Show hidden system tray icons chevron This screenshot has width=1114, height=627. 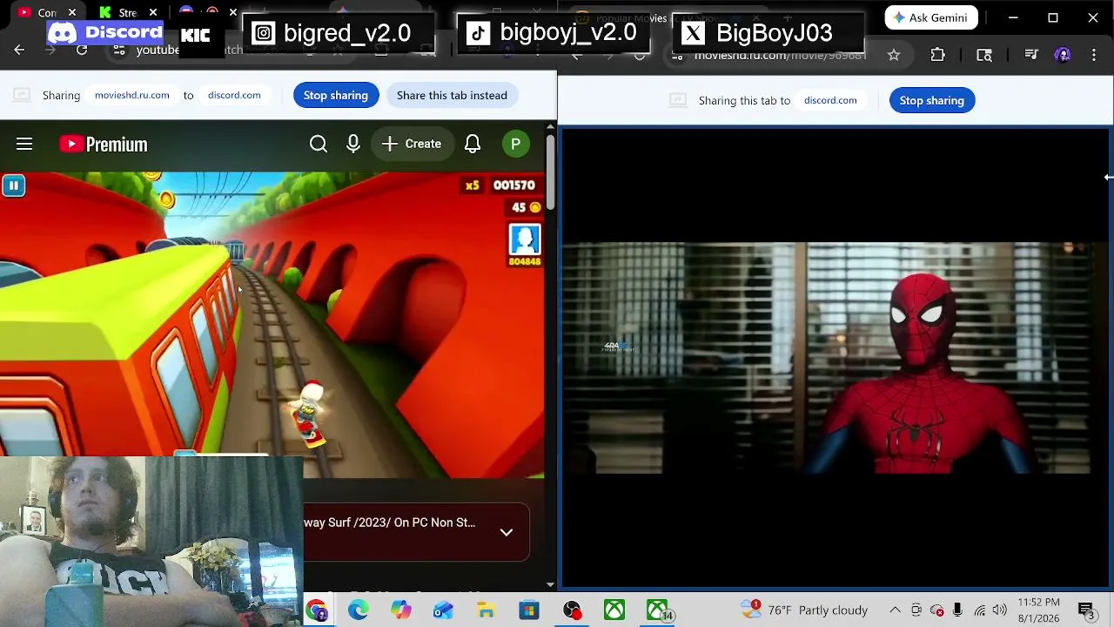click(x=895, y=610)
